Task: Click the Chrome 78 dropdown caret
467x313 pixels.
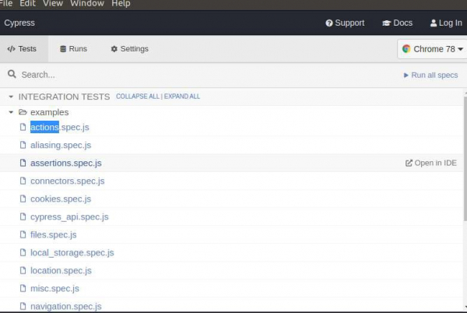Action: click(461, 49)
